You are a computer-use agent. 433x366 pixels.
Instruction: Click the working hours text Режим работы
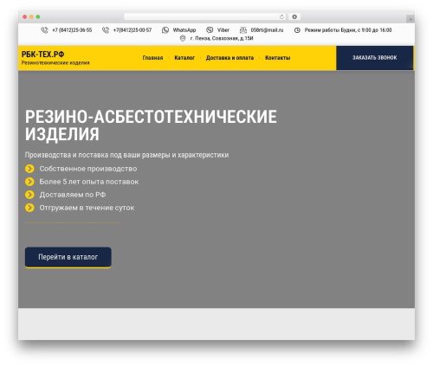(x=348, y=30)
